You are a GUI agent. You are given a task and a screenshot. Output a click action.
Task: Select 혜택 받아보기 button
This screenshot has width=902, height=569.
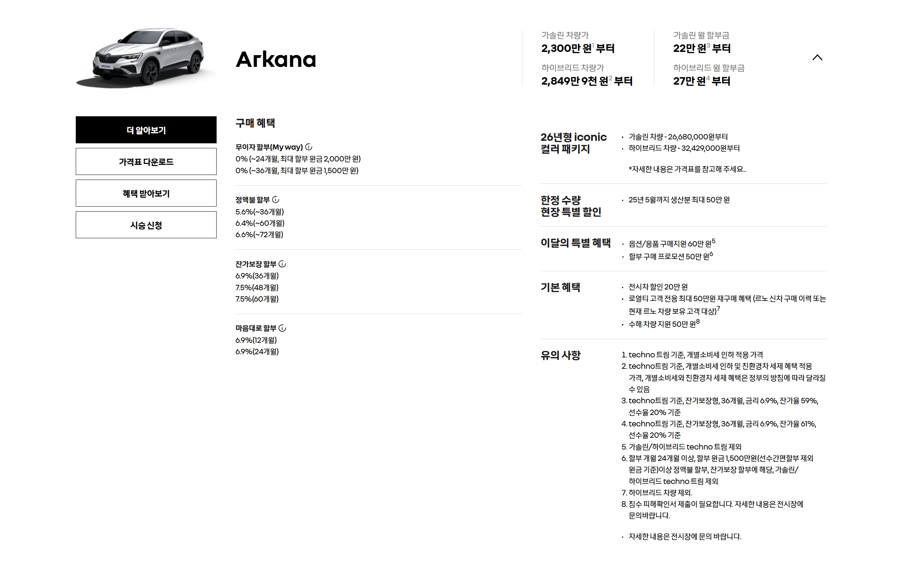[x=146, y=193]
